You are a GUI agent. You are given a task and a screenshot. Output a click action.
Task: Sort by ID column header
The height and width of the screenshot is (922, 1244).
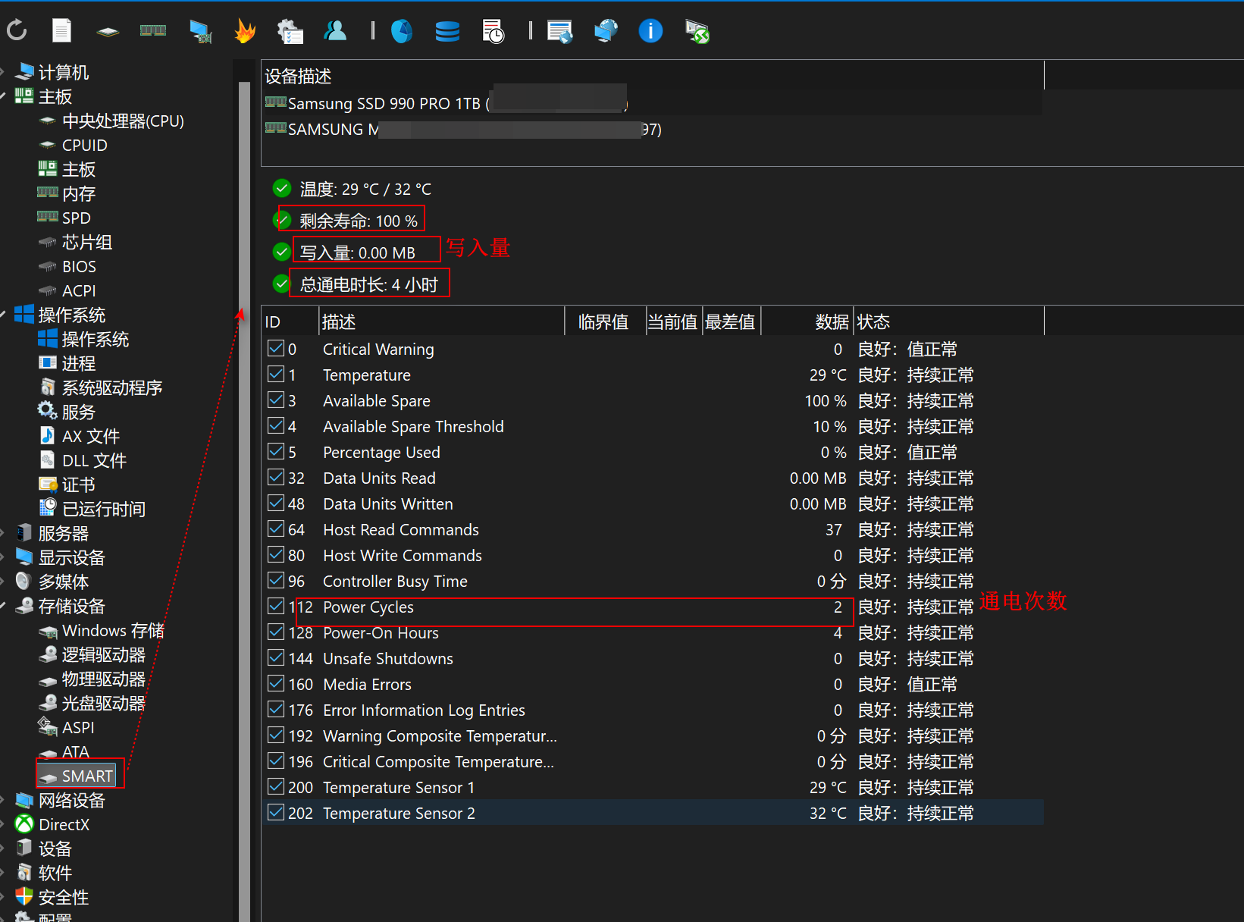(290, 321)
